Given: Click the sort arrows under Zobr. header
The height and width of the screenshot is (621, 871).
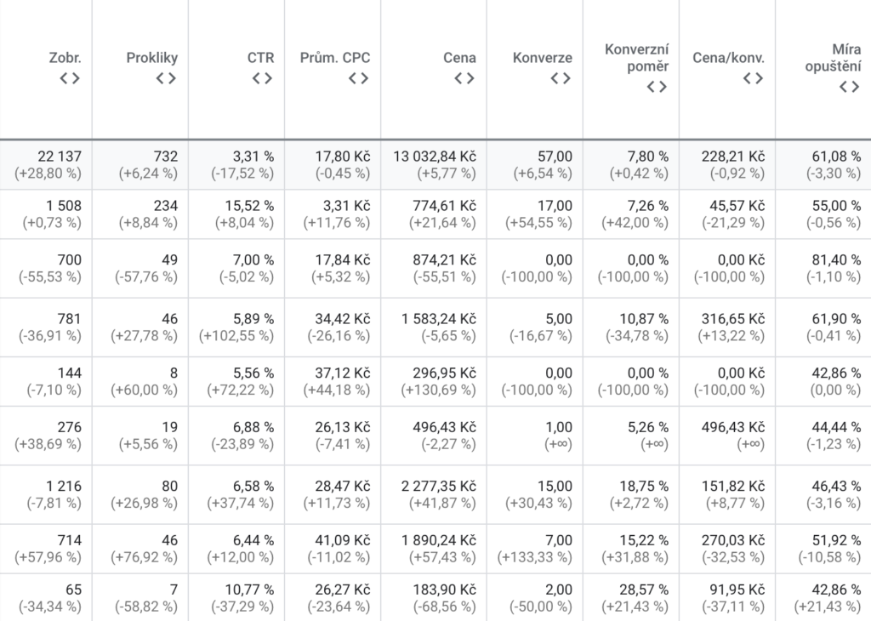Looking at the screenshot, I should [x=70, y=78].
